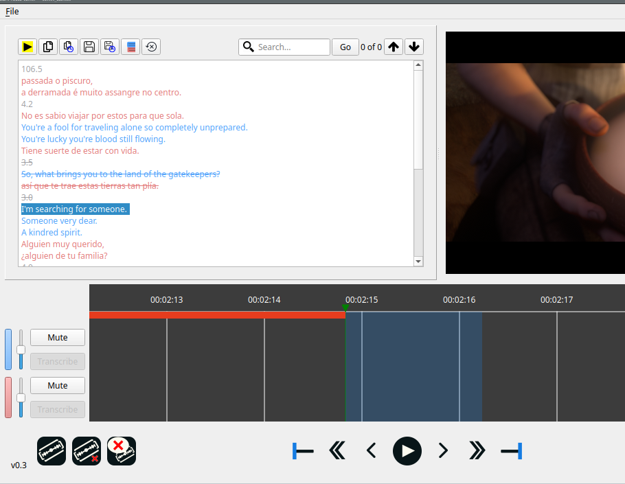Select the line "Someone very dear."
625x484 pixels.
click(x=59, y=221)
